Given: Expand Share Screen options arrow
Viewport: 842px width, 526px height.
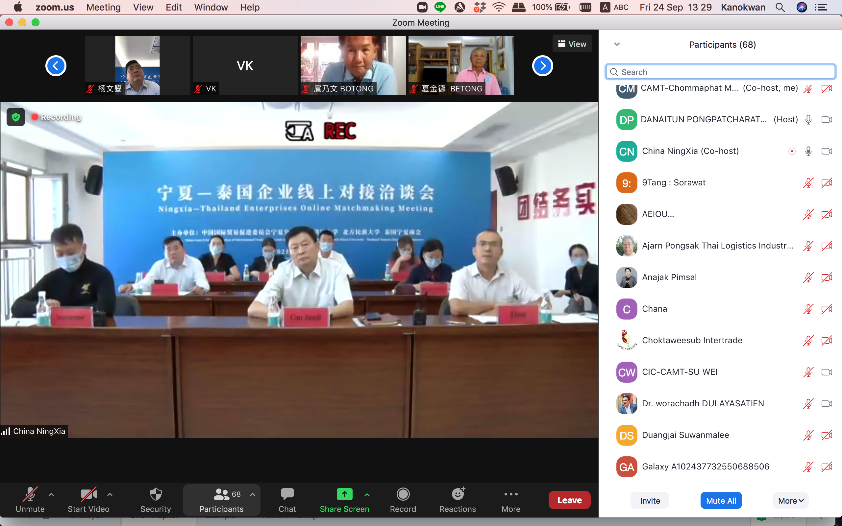Looking at the screenshot, I should [367, 494].
